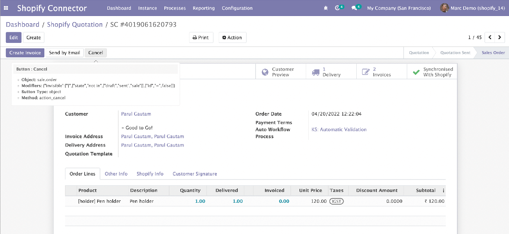
Task: Open column options kebab icon
Action: [443, 190]
